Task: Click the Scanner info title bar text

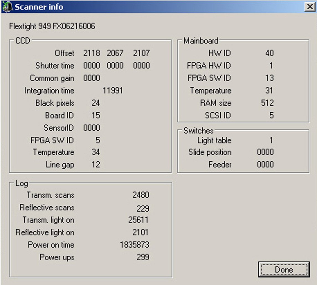Action: [x=39, y=7]
